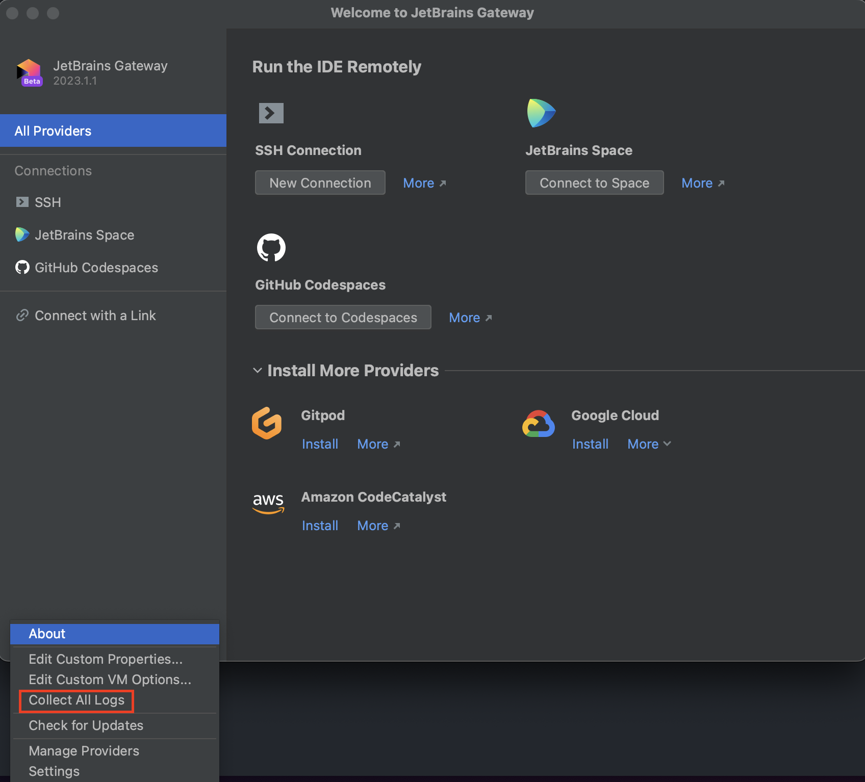Viewport: 865px width, 782px height.
Task: Click the New Connection button
Action: [320, 183]
